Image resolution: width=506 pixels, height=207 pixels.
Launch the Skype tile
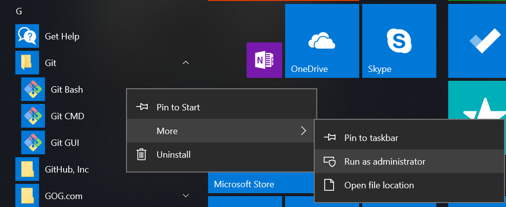(x=399, y=41)
